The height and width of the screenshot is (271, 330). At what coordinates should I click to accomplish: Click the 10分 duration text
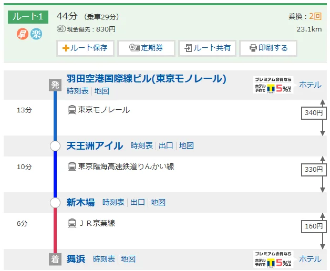pos(24,167)
